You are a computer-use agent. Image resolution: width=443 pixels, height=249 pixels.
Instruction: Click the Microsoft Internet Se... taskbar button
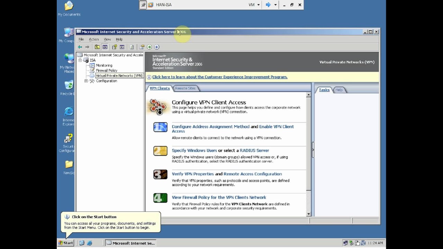130,243
